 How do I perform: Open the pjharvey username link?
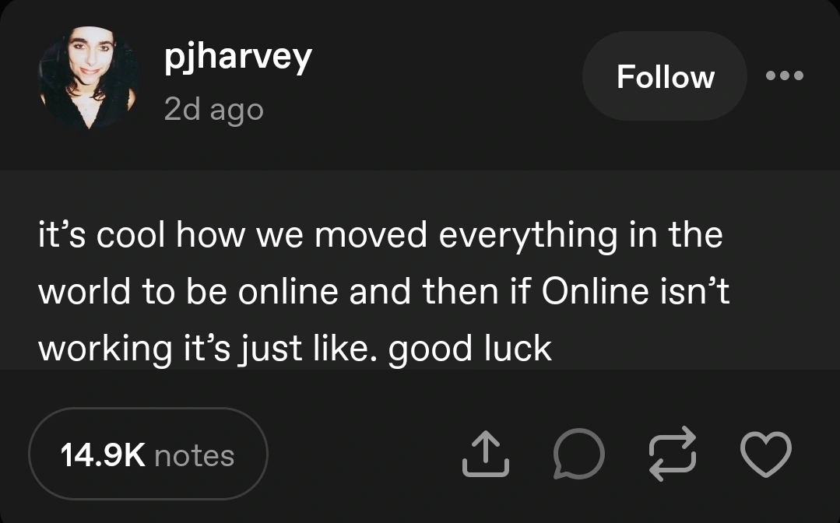[238, 57]
